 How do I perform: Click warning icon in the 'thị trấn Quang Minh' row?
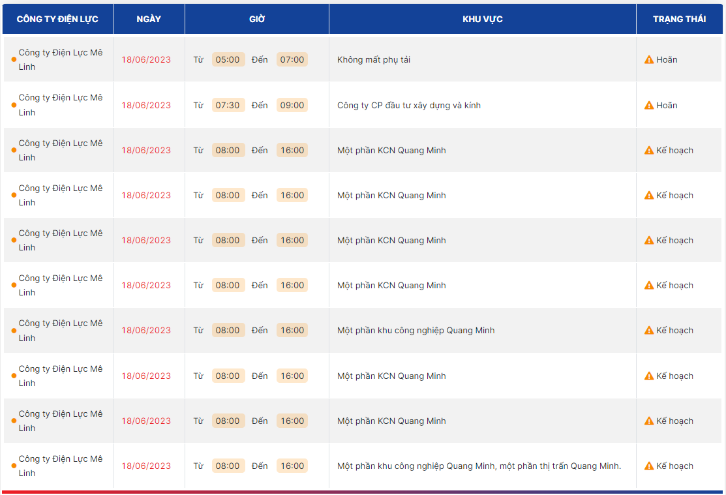[648, 466]
